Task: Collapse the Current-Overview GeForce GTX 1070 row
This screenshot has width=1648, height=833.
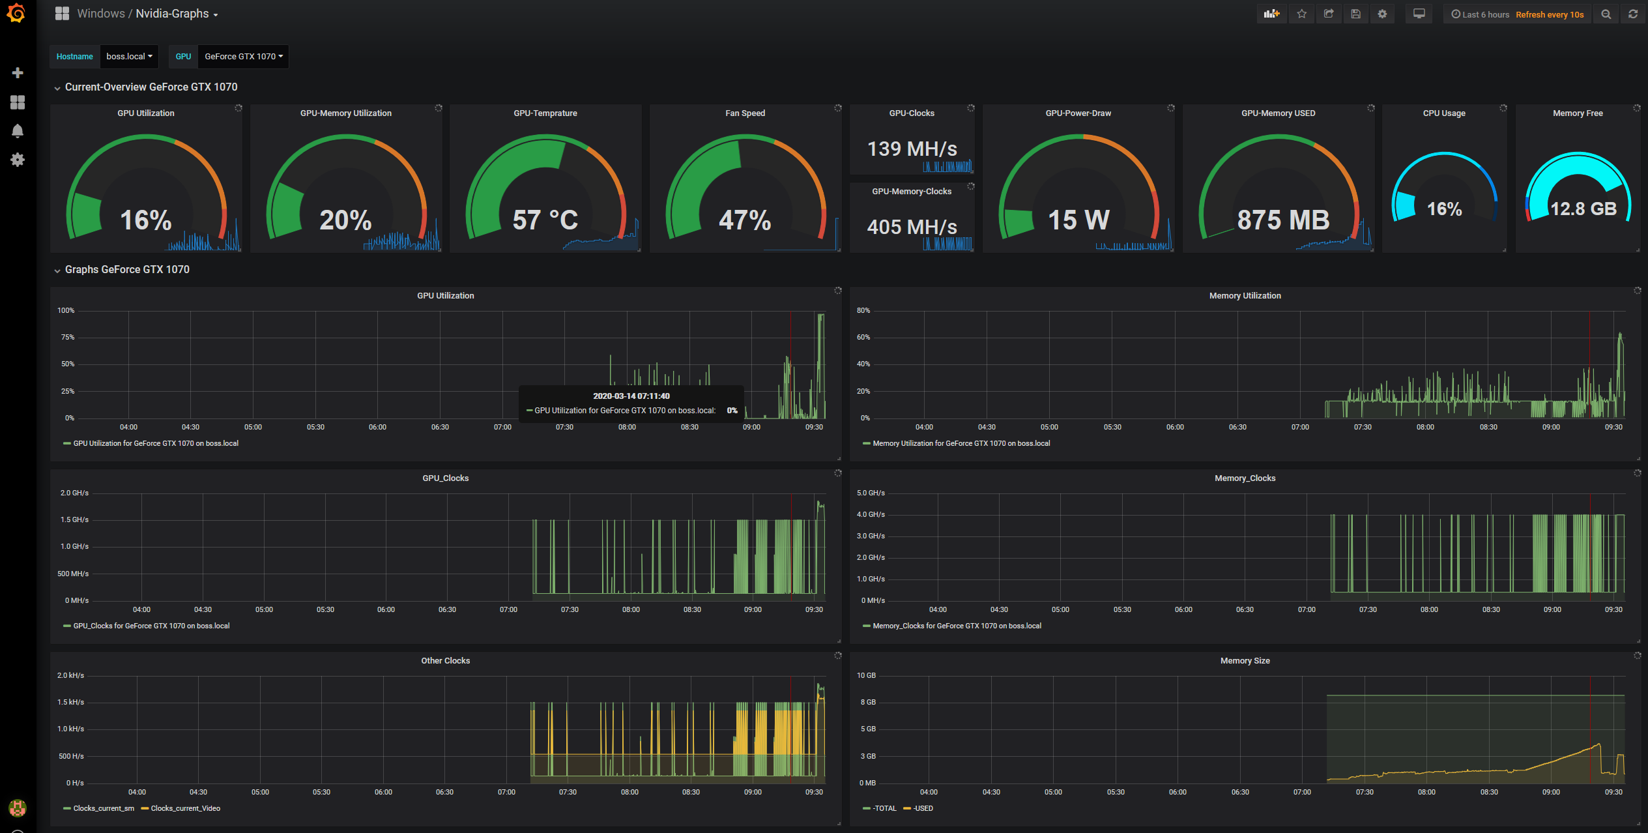Action: (x=151, y=87)
